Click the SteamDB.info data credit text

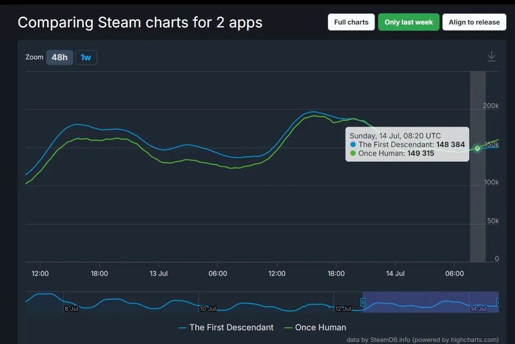click(423, 340)
